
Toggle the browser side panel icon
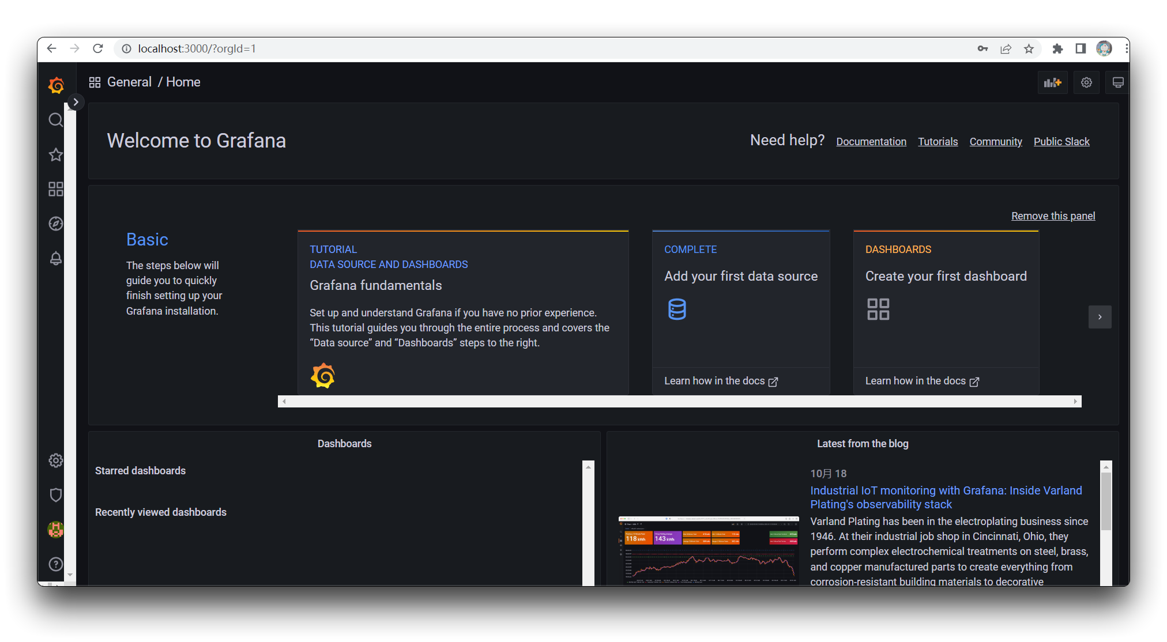(x=1081, y=49)
